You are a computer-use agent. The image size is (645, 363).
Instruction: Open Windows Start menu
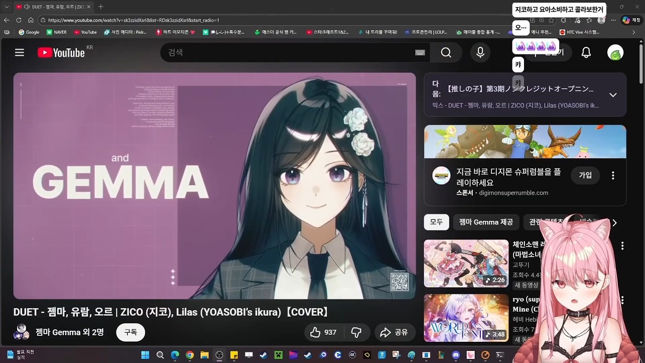tap(145, 355)
